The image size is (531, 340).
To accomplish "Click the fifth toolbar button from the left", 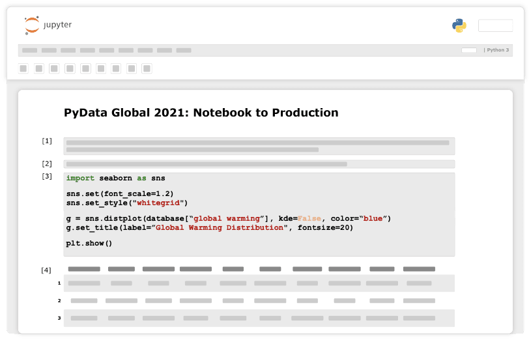I will (x=86, y=69).
